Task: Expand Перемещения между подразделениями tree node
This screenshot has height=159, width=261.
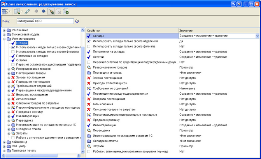Action: pos(9,90)
